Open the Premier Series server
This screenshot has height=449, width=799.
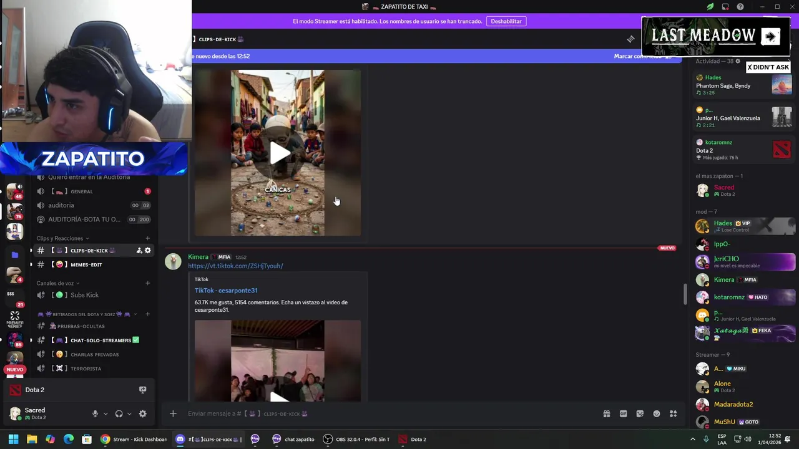pos(14,320)
